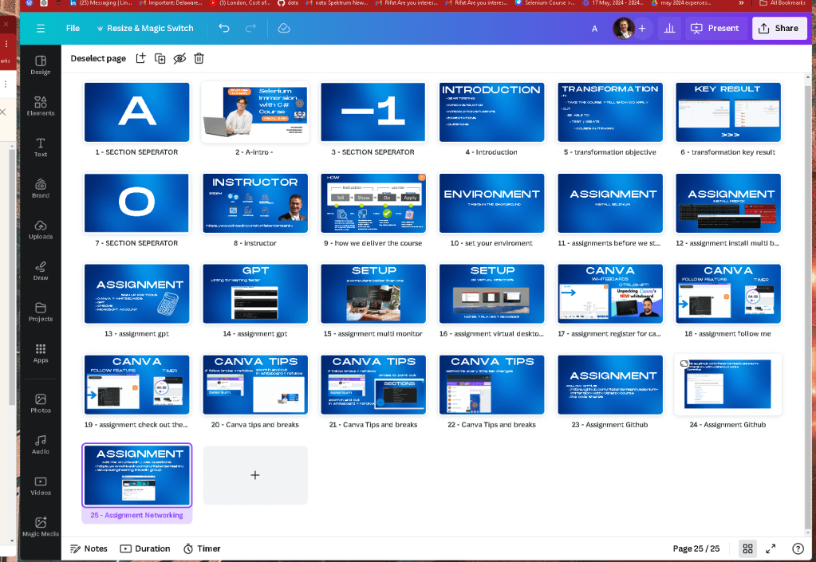Select page 8 instructor thumbnail
This screenshot has height=562, width=816.
click(255, 203)
